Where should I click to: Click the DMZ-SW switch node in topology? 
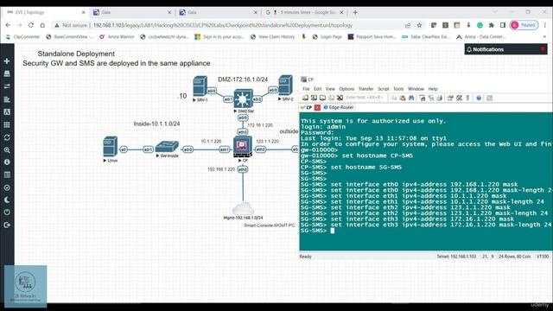(x=243, y=98)
